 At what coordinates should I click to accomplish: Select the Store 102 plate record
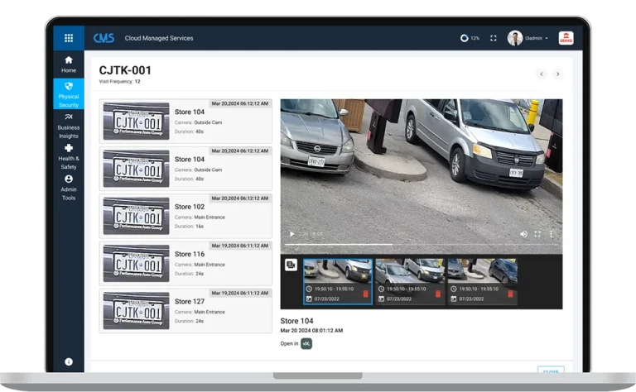tap(185, 216)
